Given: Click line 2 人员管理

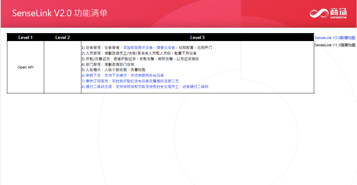Looking at the screenshot, I should (139, 53).
